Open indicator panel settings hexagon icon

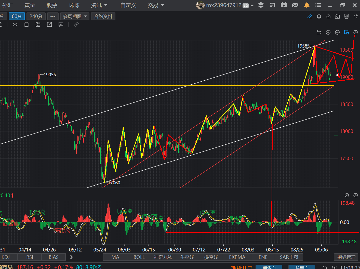tap(356, 195)
